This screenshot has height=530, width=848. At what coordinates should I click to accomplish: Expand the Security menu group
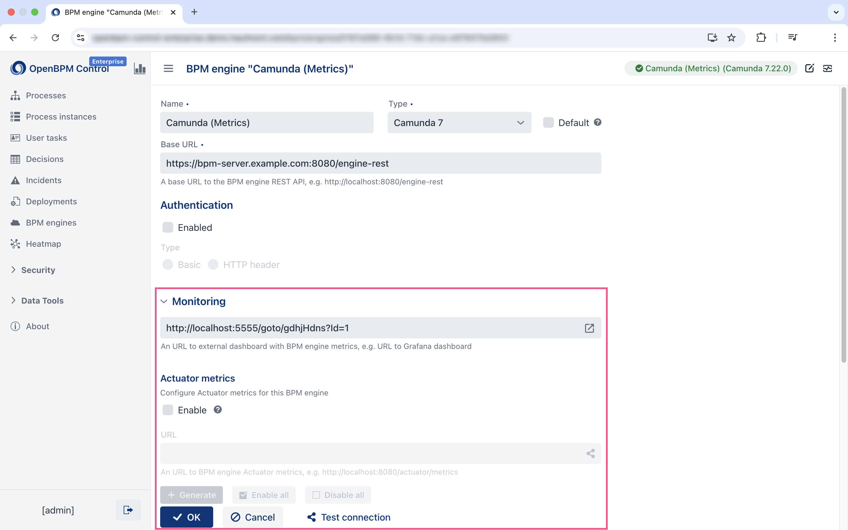point(38,270)
